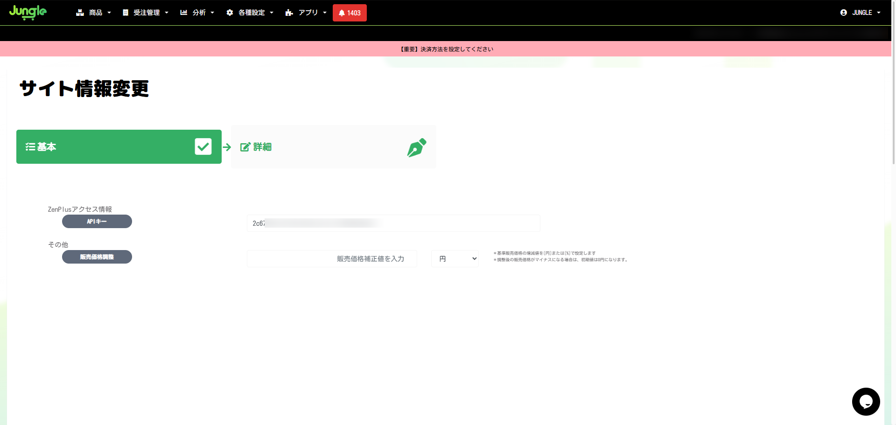The width and height of the screenshot is (896, 425).
Task: Click the green arrow between the steps
Action: (x=227, y=147)
